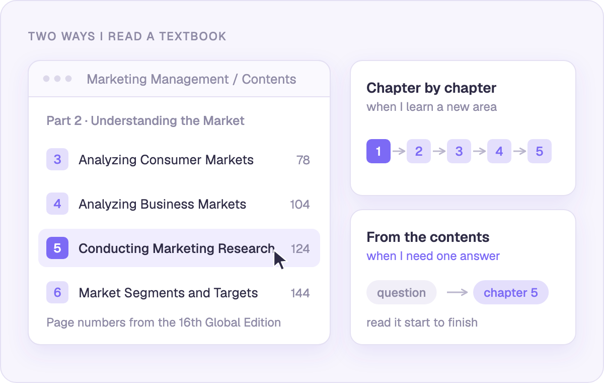Click the From the contents heading
The width and height of the screenshot is (604, 383).
pyautogui.click(x=428, y=237)
